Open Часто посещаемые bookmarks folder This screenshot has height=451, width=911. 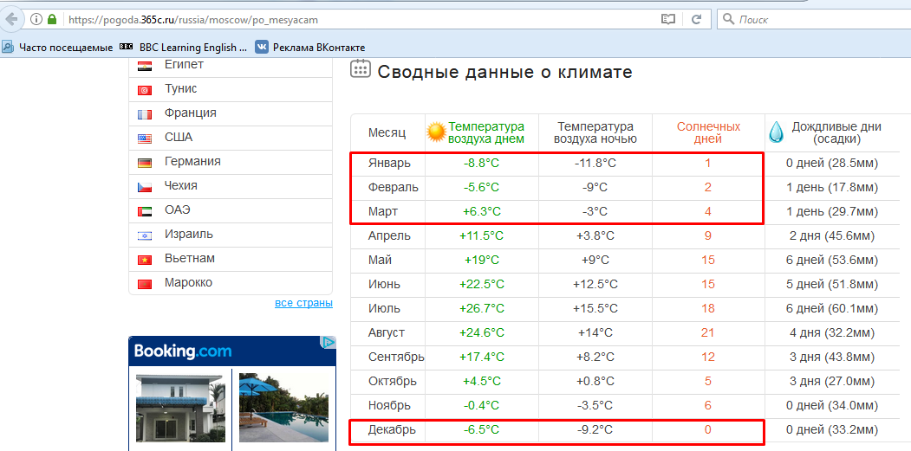click(58, 48)
